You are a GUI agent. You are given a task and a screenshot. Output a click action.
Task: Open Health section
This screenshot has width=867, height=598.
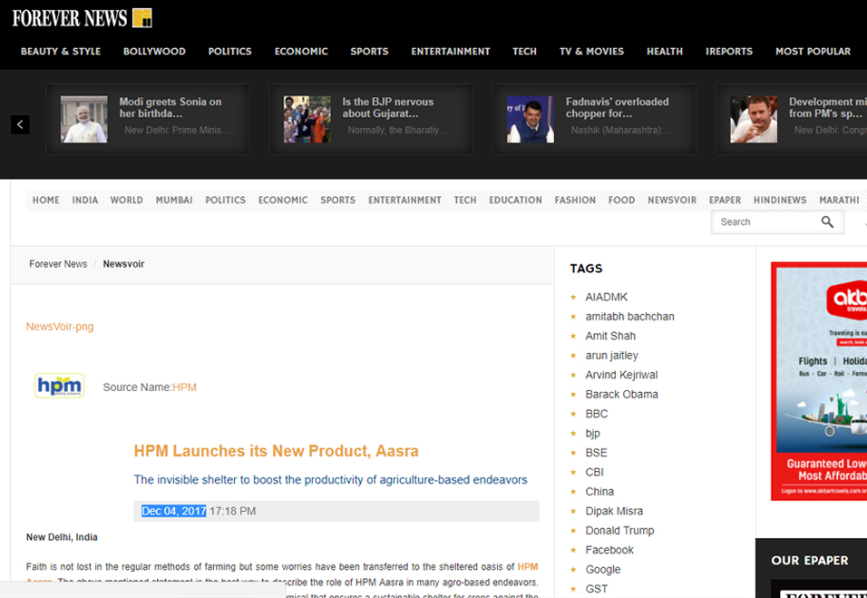click(665, 52)
